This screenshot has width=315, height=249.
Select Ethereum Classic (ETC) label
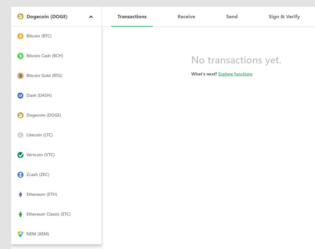tap(49, 214)
